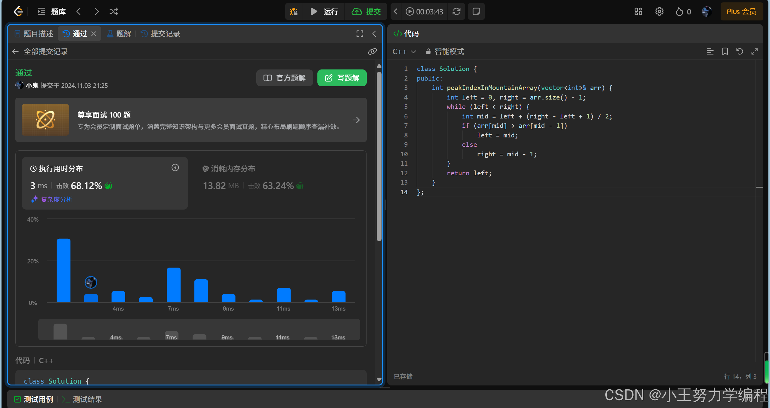Switch to the 题解 tab
The image size is (770, 408).
119,34
